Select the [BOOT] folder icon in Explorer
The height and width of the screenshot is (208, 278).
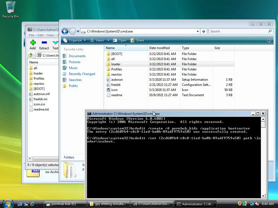point(108,54)
